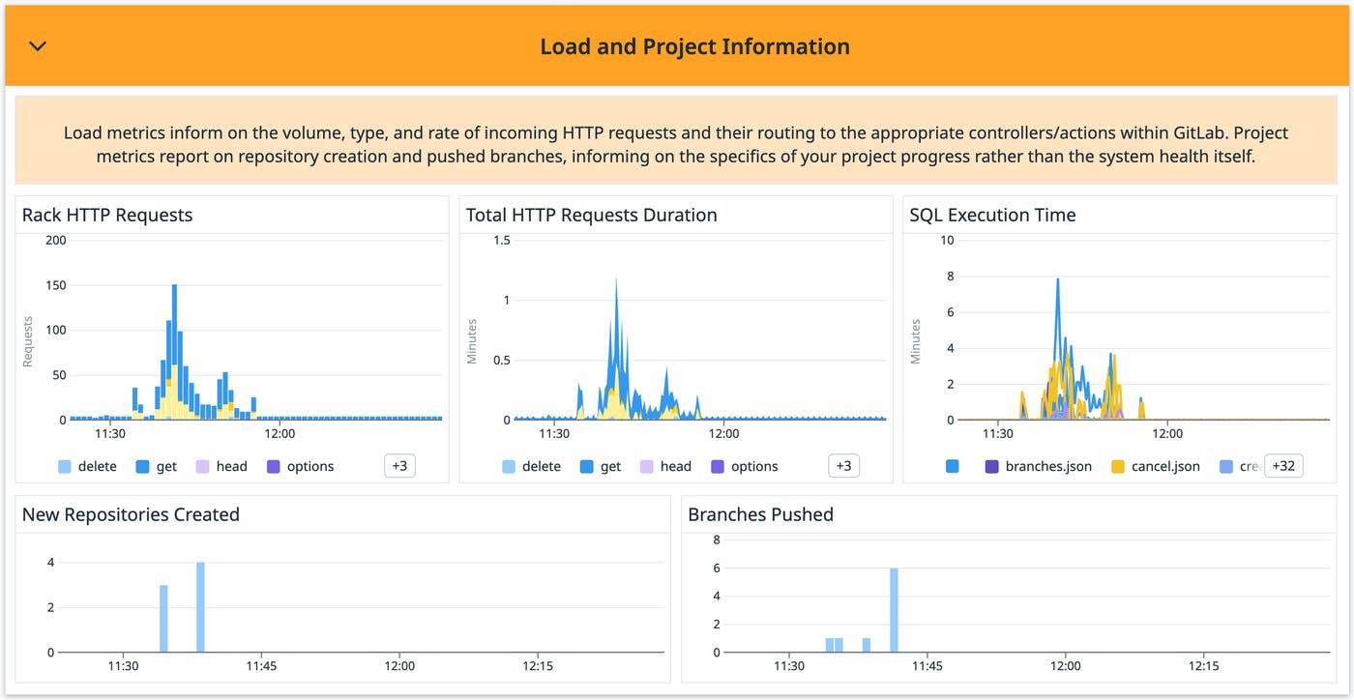Click the unlabeled blue swatch in SQL Execution Time legend
1354x700 pixels.
tap(952, 466)
